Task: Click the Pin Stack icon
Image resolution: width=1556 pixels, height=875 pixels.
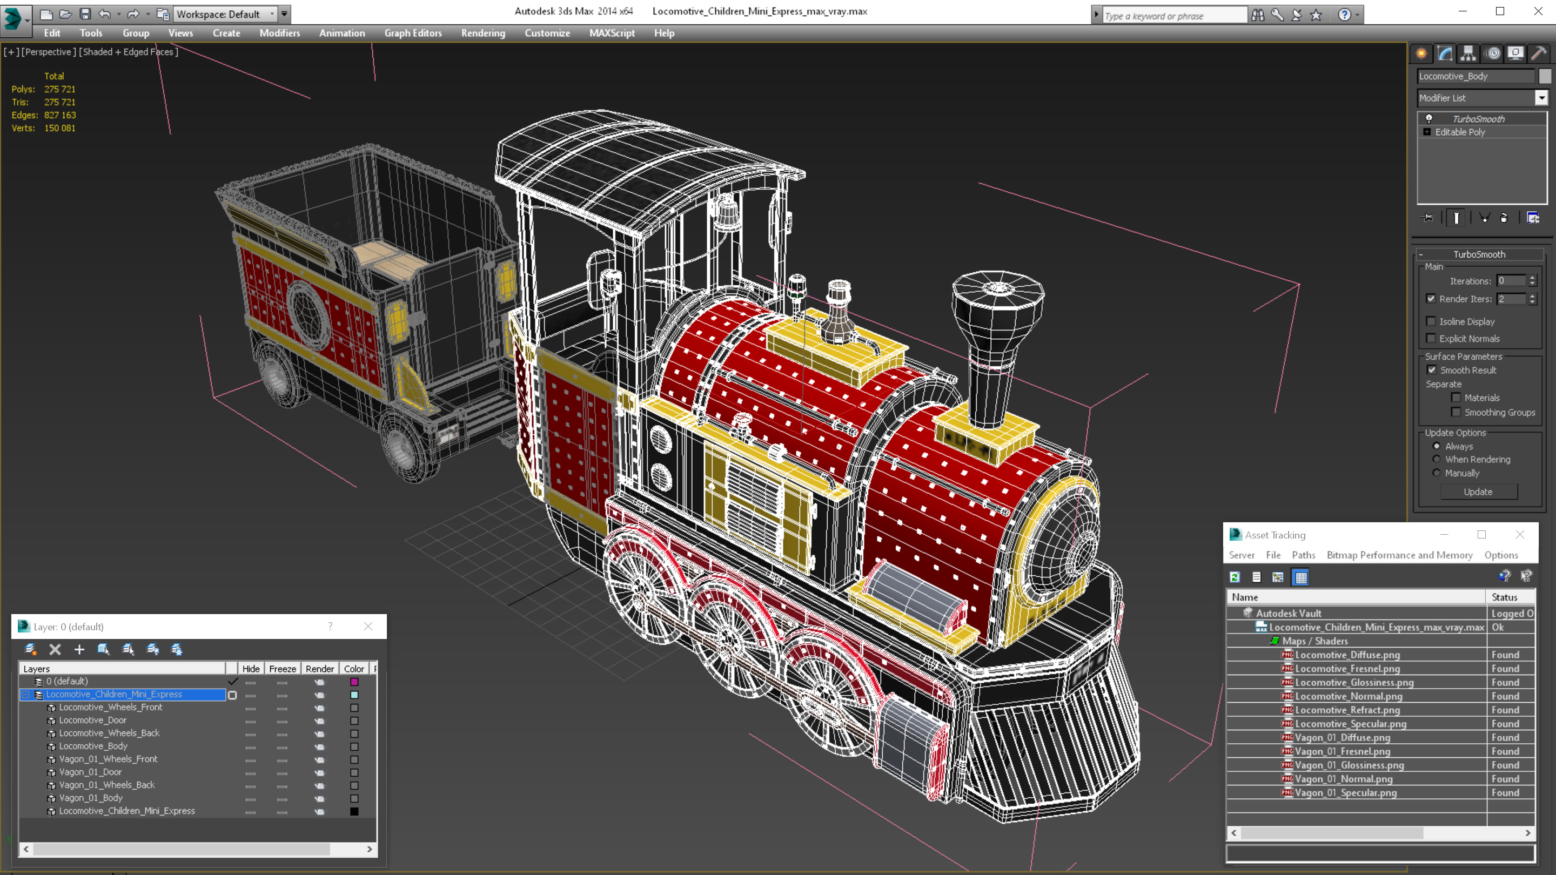Action: (1427, 218)
